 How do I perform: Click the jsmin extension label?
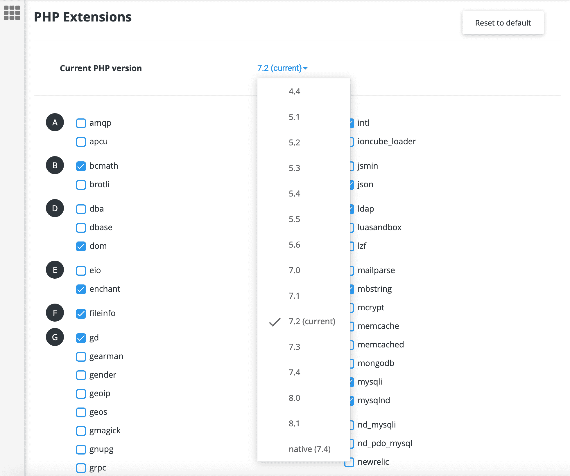368,166
